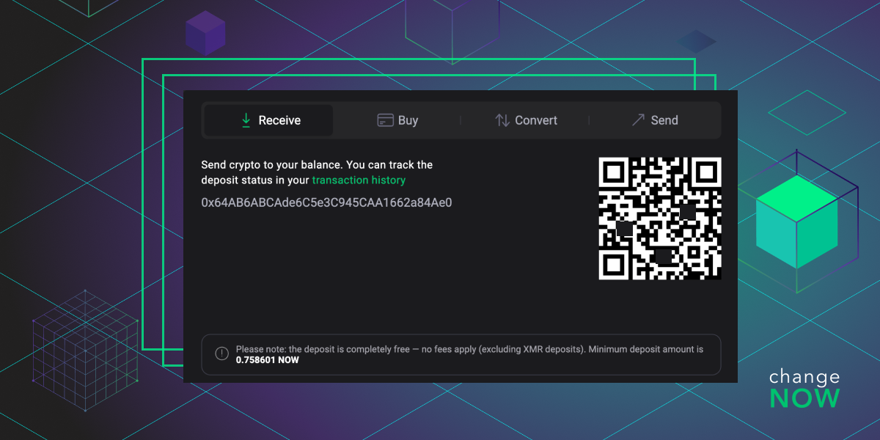Go to the Convert tab
This screenshot has height=440, width=880.
coord(526,120)
